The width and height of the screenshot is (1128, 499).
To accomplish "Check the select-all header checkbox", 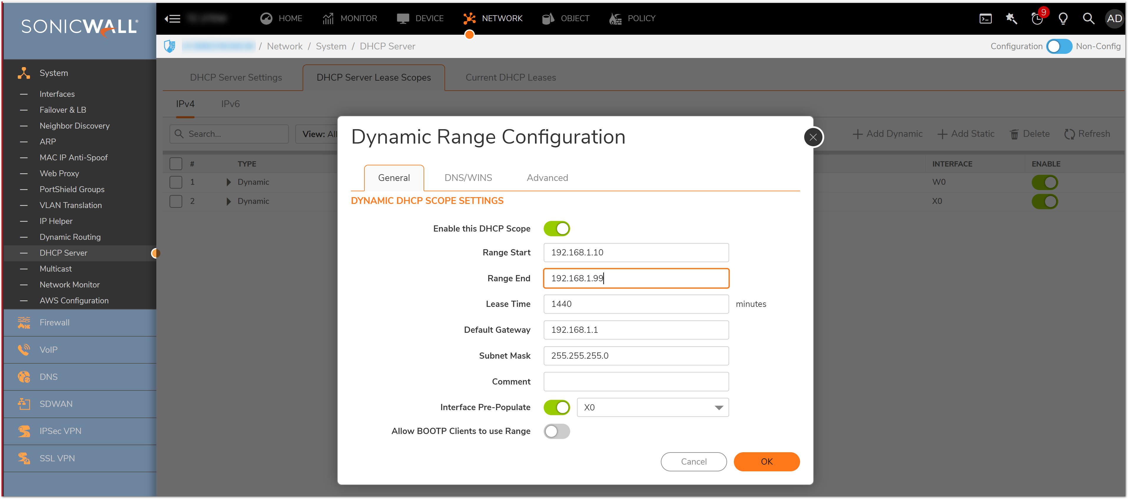I will (176, 164).
